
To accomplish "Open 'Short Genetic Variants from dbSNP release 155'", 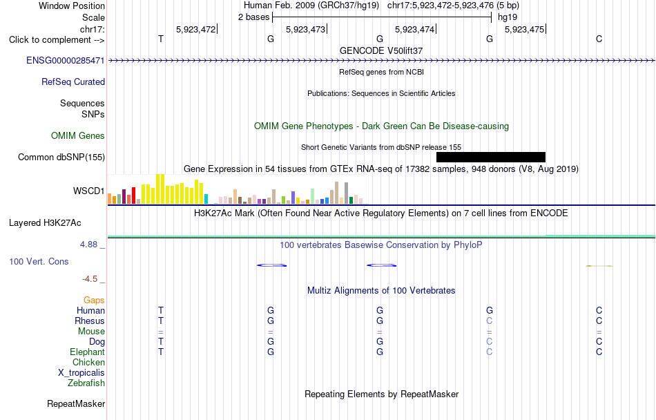I will 381,147.
